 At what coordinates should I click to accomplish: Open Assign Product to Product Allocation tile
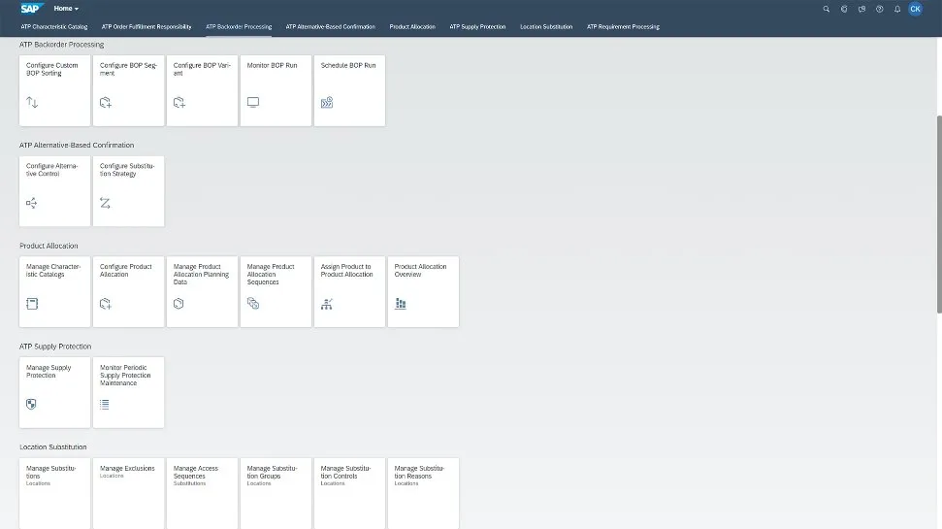tap(349, 291)
